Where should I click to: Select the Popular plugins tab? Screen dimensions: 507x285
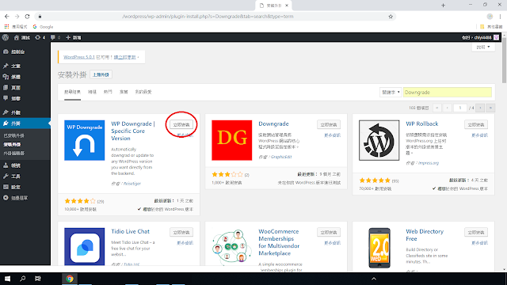[108, 92]
